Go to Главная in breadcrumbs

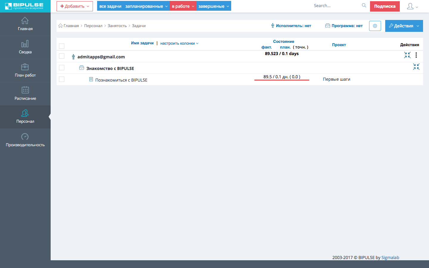(x=71, y=26)
